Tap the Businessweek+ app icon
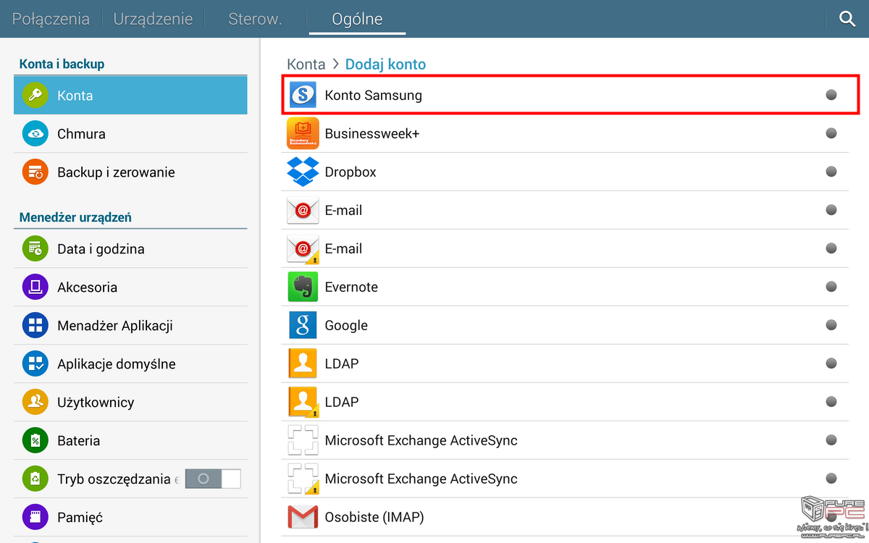Viewport: 869px width, 543px height. (x=303, y=134)
